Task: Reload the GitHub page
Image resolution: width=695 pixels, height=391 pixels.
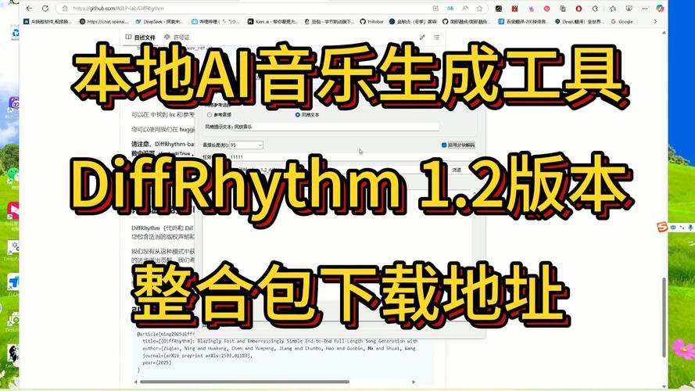Action: coord(45,8)
